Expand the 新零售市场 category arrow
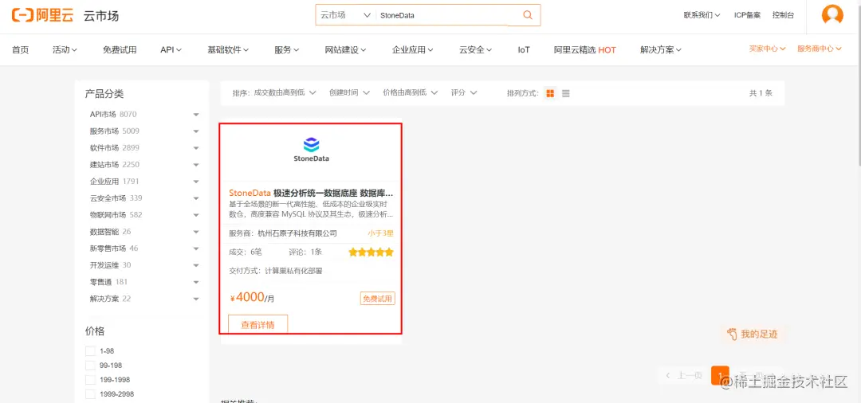861x403 pixels. pos(196,249)
